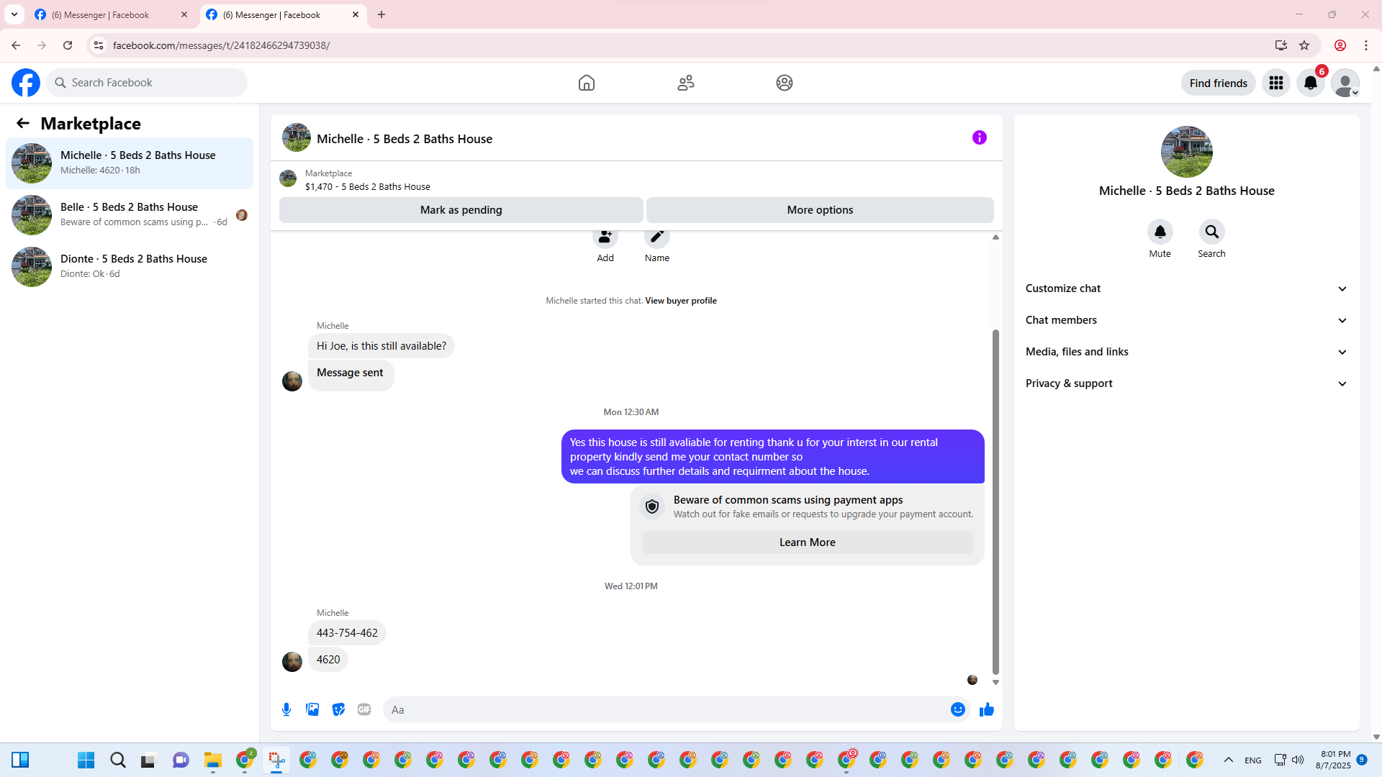This screenshot has width=1382, height=777.
Task: Open the Groups icon in the top navigation
Action: (x=785, y=83)
